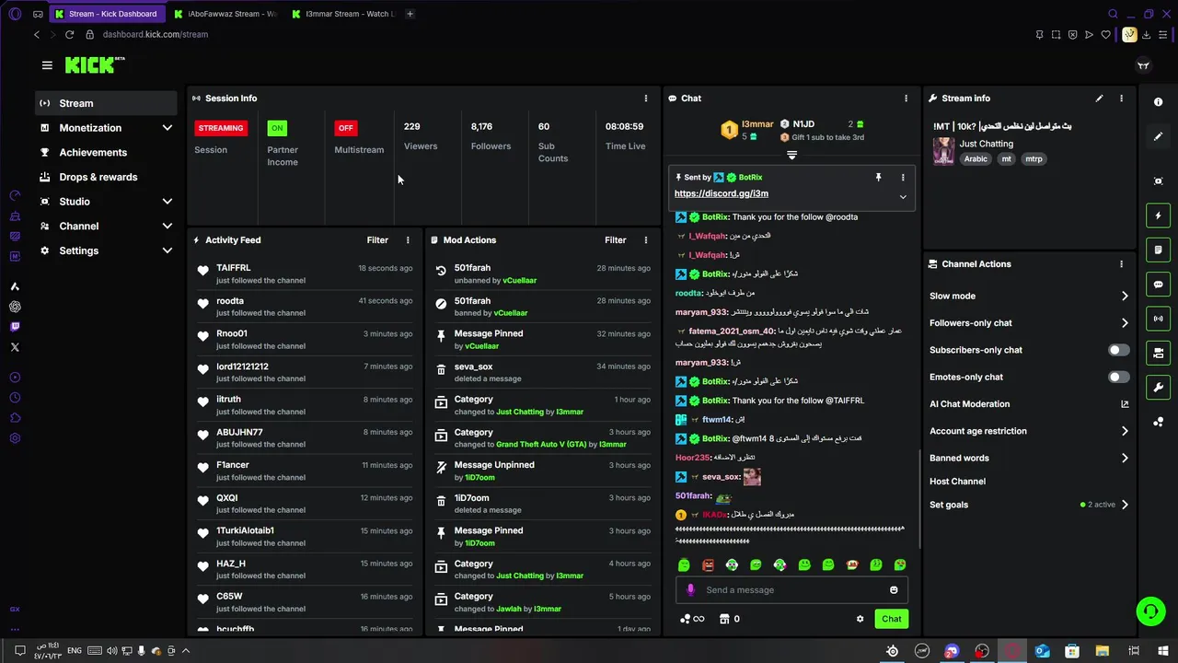The width and height of the screenshot is (1178, 663).
Task: Click the mtrp tag chip
Action: click(x=1034, y=159)
